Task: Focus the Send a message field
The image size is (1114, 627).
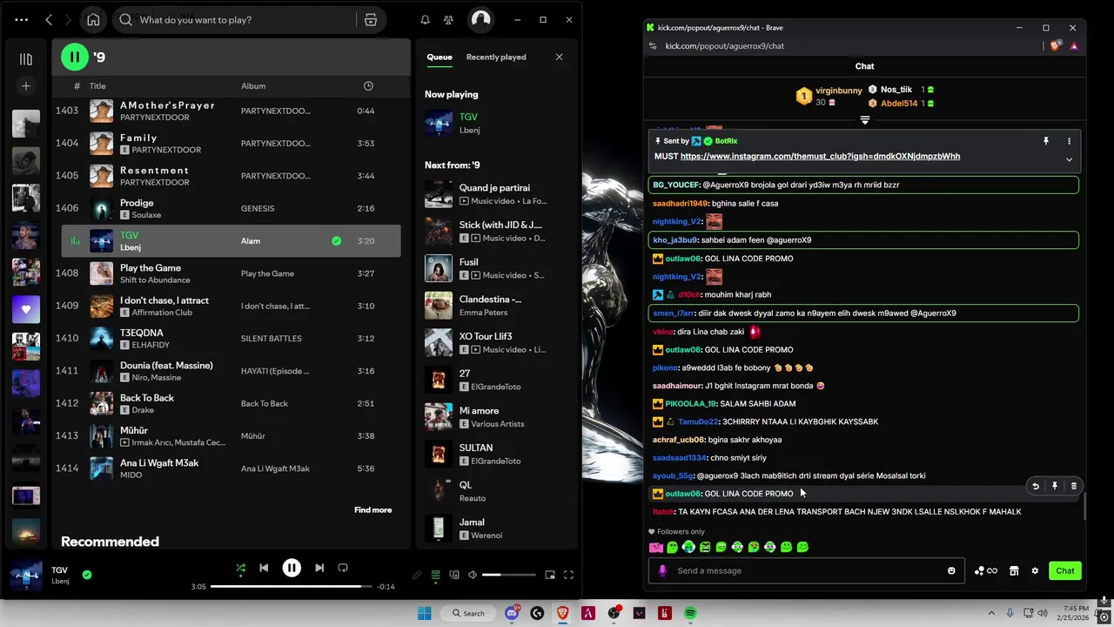Action: click(807, 571)
